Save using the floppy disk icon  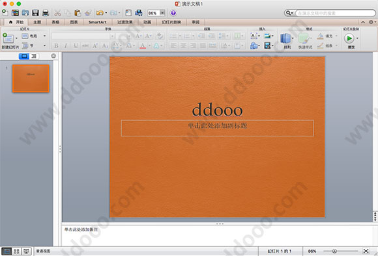35,13
